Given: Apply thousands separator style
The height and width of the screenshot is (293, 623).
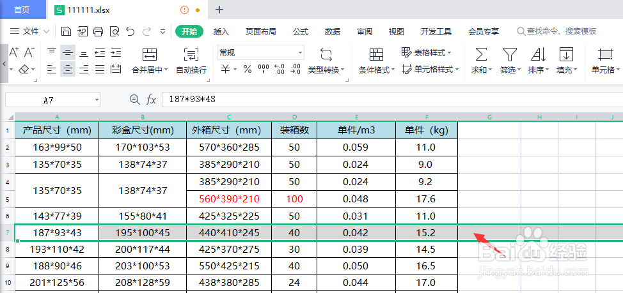Looking at the screenshot, I should (x=264, y=70).
